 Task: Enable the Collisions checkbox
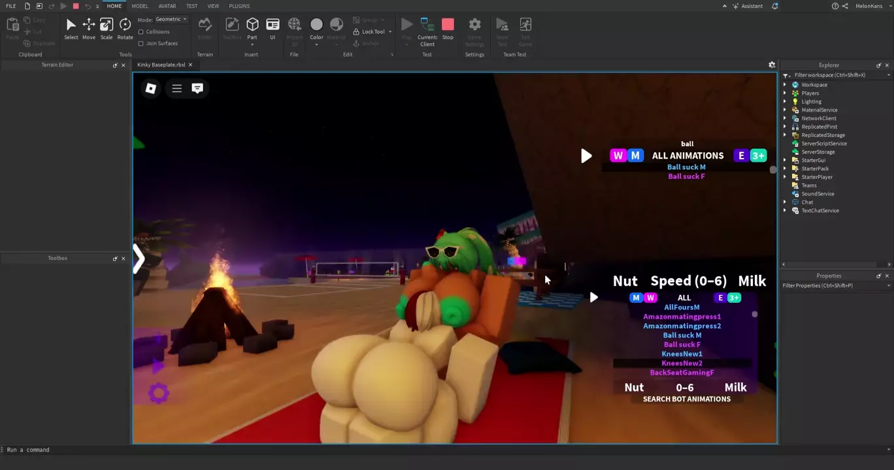141,32
